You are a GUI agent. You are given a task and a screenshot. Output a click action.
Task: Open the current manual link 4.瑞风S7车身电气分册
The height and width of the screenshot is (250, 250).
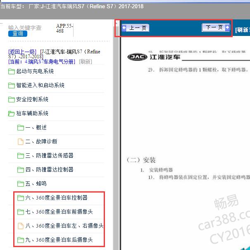point(42,62)
